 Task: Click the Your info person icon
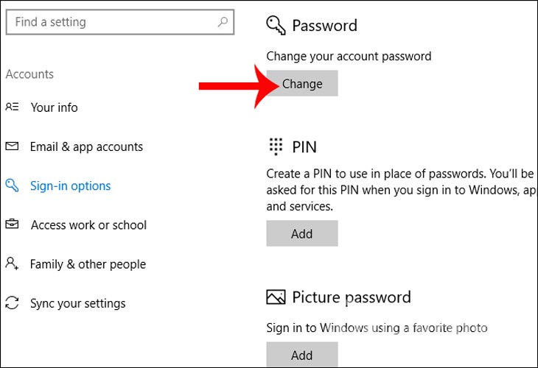[12, 107]
